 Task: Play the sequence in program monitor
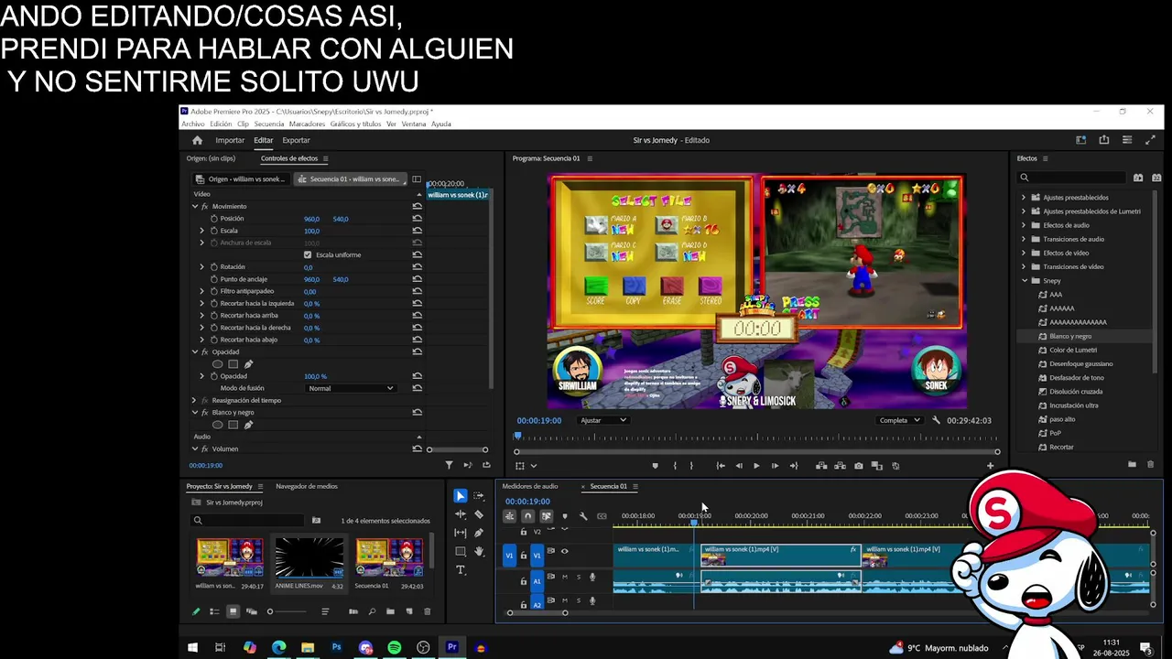click(756, 466)
